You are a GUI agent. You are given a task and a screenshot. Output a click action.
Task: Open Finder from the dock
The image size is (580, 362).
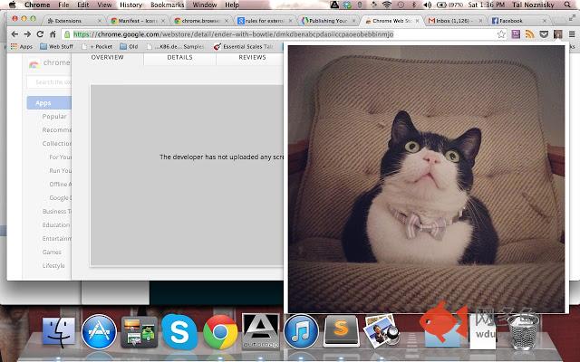(x=58, y=331)
